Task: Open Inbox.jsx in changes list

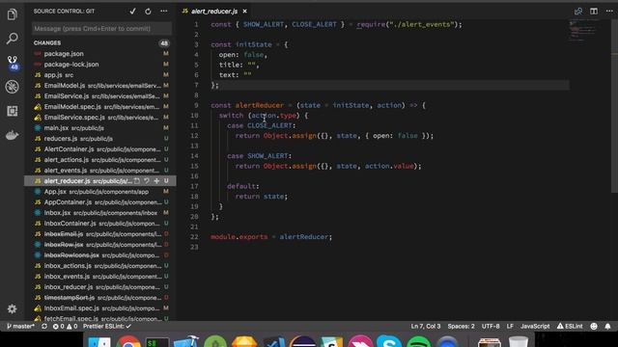Action: (x=100, y=213)
